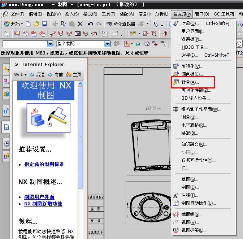The width and height of the screenshot is (243, 239).
Task: Open the GC 工具箱 menu
Action: [224, 14]
